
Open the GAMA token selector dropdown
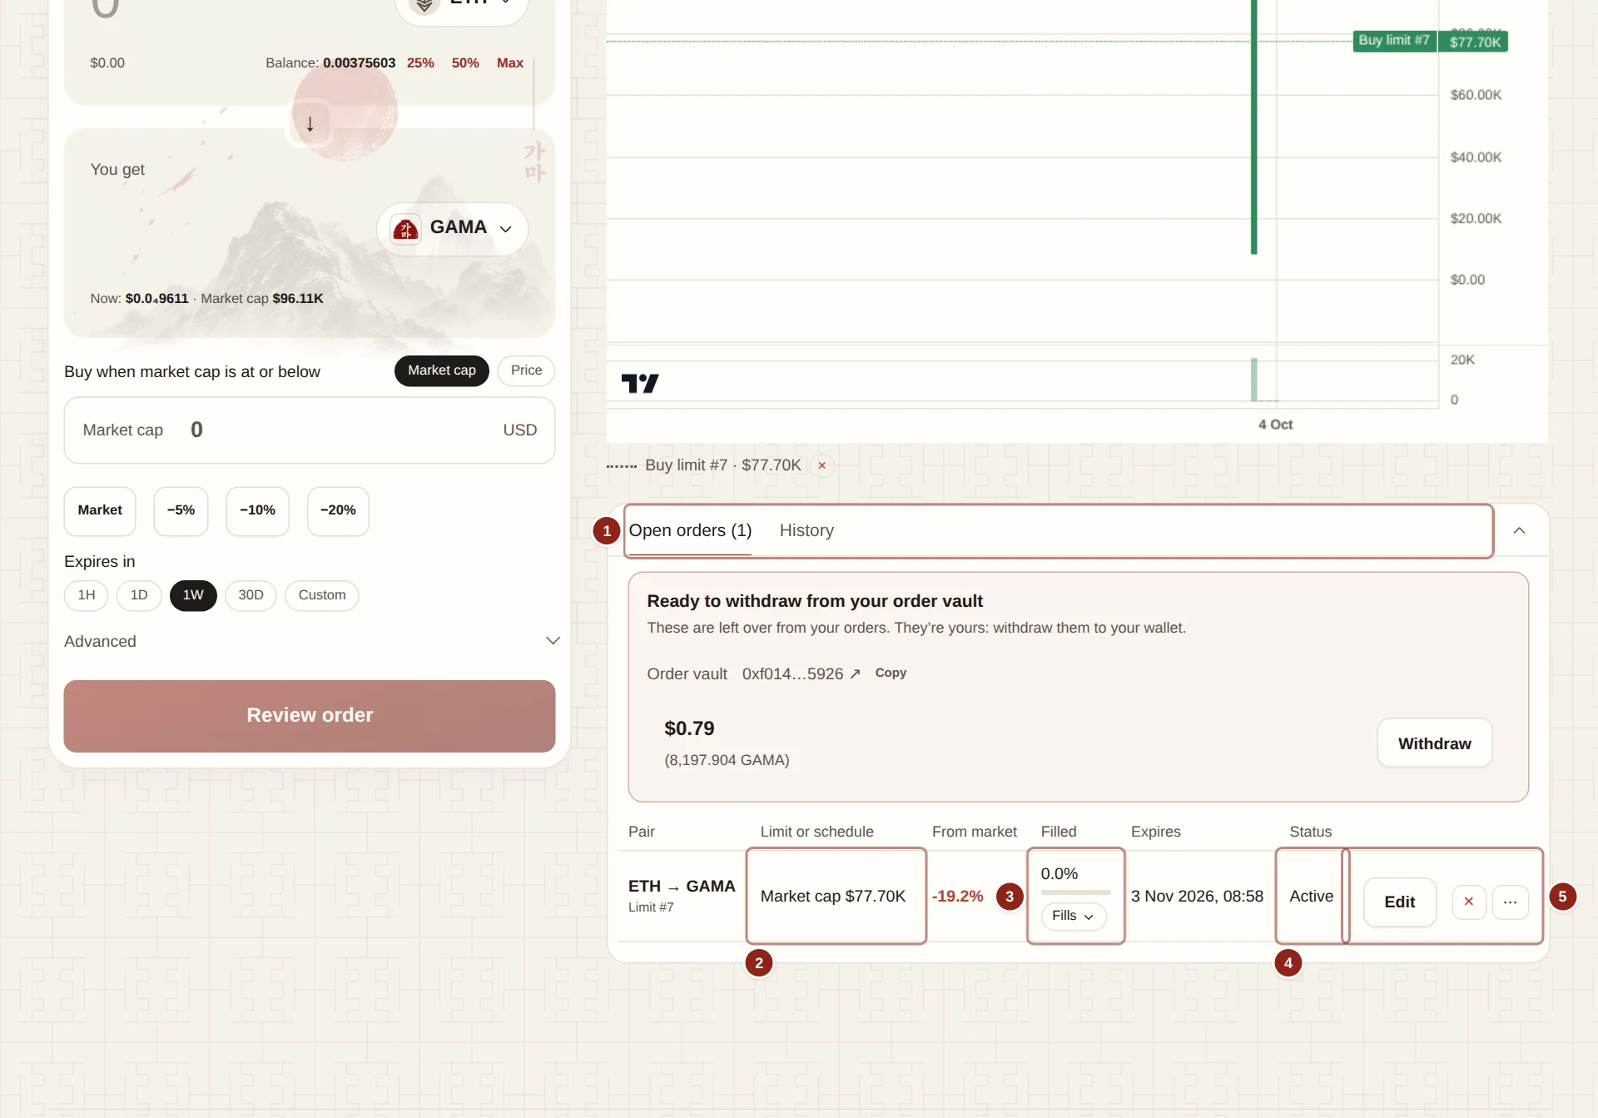[x=453, y=229]
